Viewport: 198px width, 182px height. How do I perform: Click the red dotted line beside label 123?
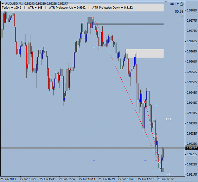coord(158,117)
